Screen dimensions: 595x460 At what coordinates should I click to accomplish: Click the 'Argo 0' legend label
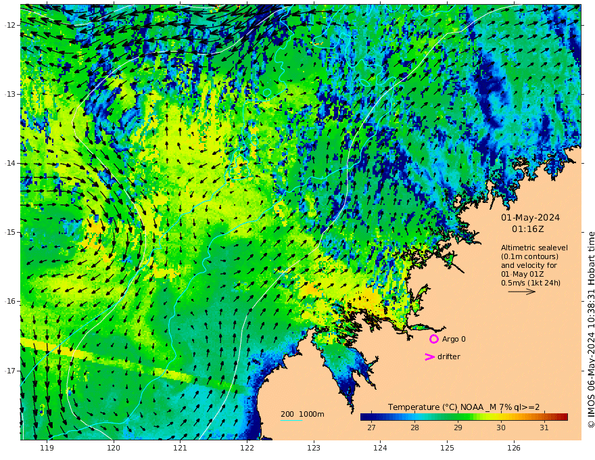(x=454, y=339)
